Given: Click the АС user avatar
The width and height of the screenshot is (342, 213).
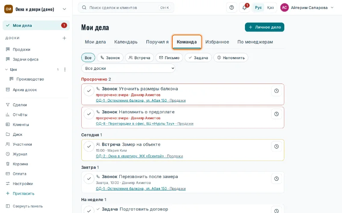Looking at the screenshot, I should coord(284,8).
